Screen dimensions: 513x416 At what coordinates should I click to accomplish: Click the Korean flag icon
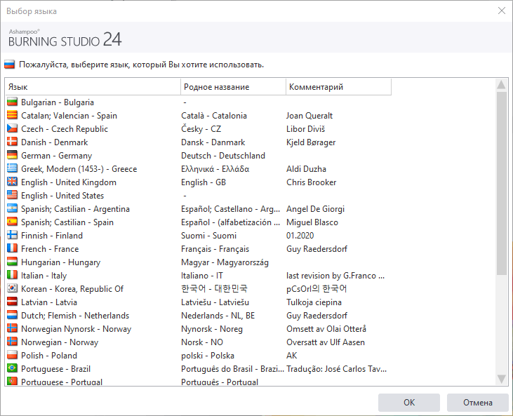tap(12, 289)
